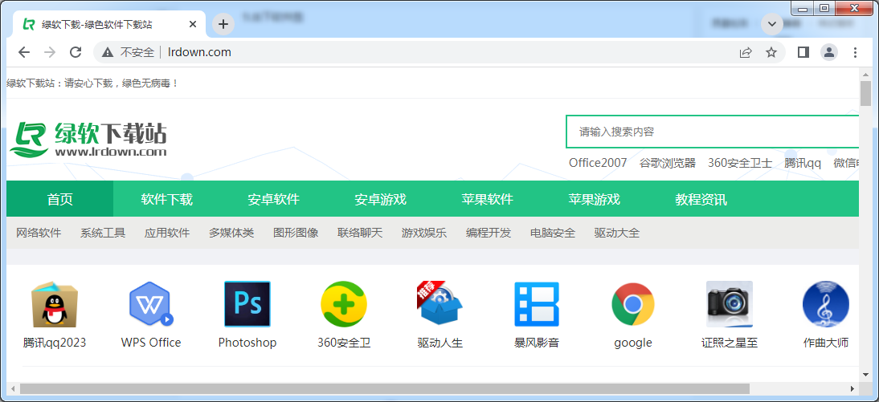Viewport: 879px width, 402px height.
Task: Click the 作曲大师 text label
Action: pyautogui.click(x=826, y=343)
